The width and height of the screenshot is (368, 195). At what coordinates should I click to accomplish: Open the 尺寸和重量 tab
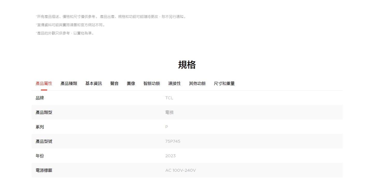[224, 84]
